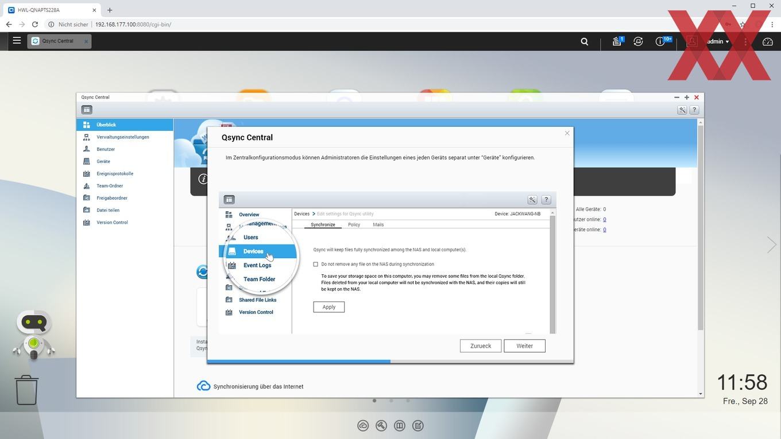
Task: Open the desktop trash bin
Action: 26,390
